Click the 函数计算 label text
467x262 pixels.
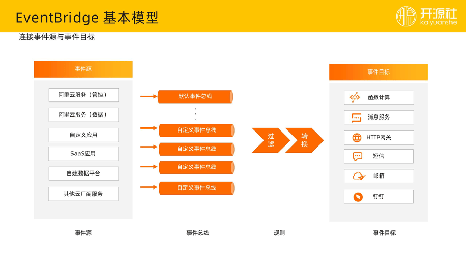click(378, 97)
